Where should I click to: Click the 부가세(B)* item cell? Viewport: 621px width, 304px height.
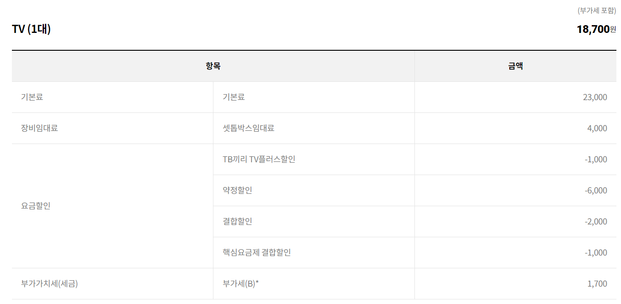(240, 284)
